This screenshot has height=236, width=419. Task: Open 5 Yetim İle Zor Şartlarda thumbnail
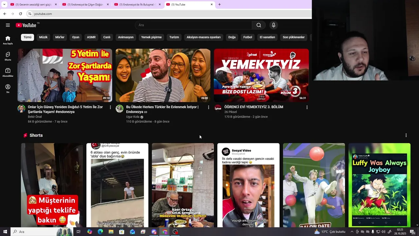(x=65, y=75)
